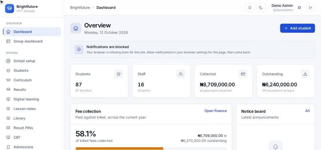321x150 pixels.
Task: Click the Students stat card value 87
Action: pyautogui.click(x=79, y=84)
